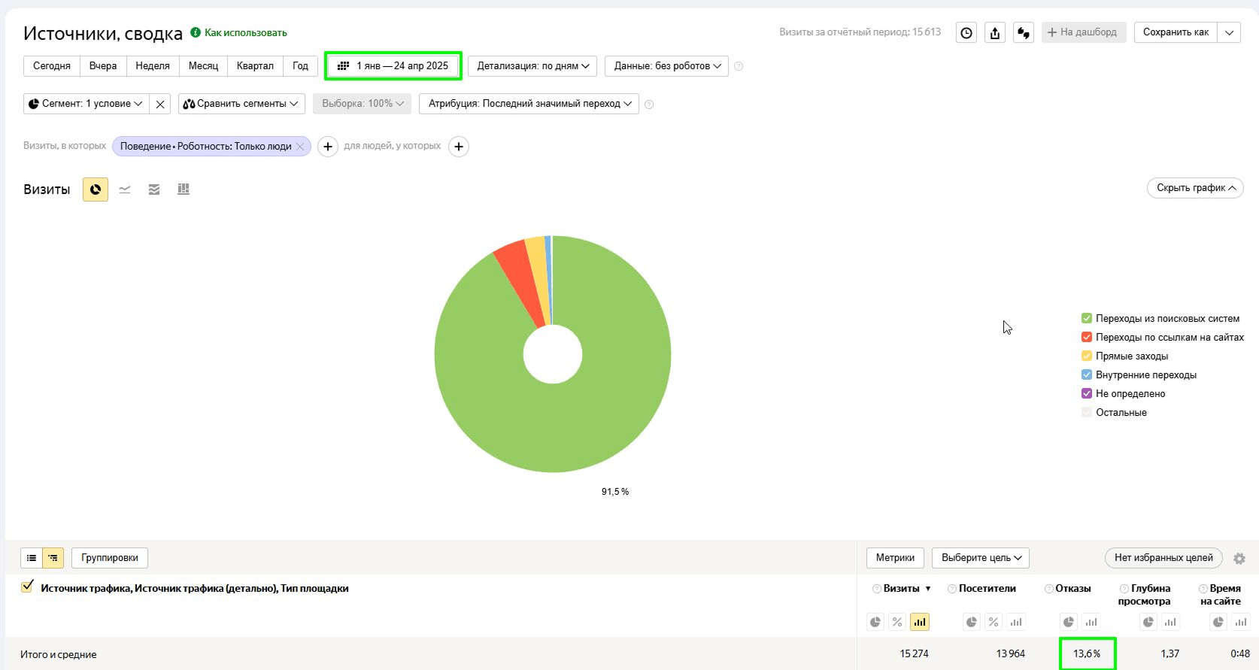Switch table to flat list view
This screenshot has height=670, width=1259.
pyautogui.click(x=32, y=558)
